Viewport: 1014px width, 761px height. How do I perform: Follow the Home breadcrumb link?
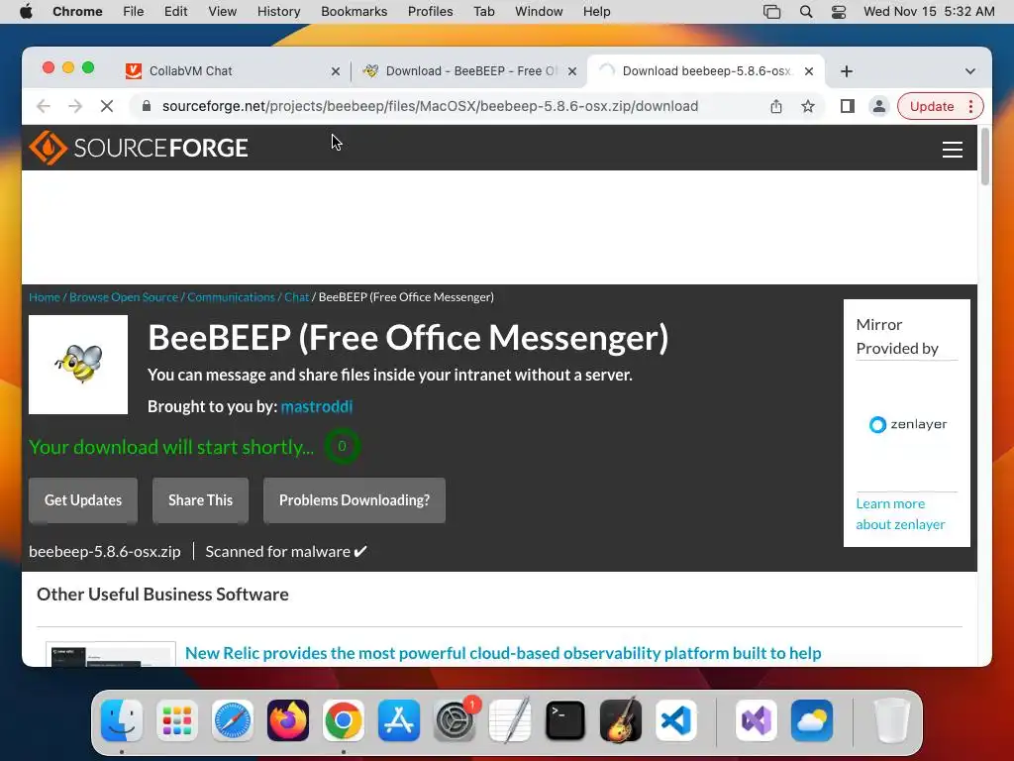point(44,297)
